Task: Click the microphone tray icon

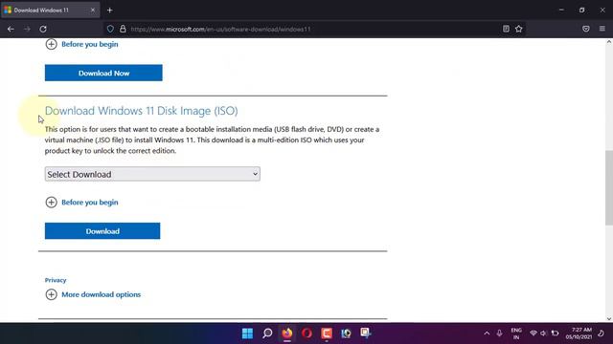Action: [x=499, y=333]
